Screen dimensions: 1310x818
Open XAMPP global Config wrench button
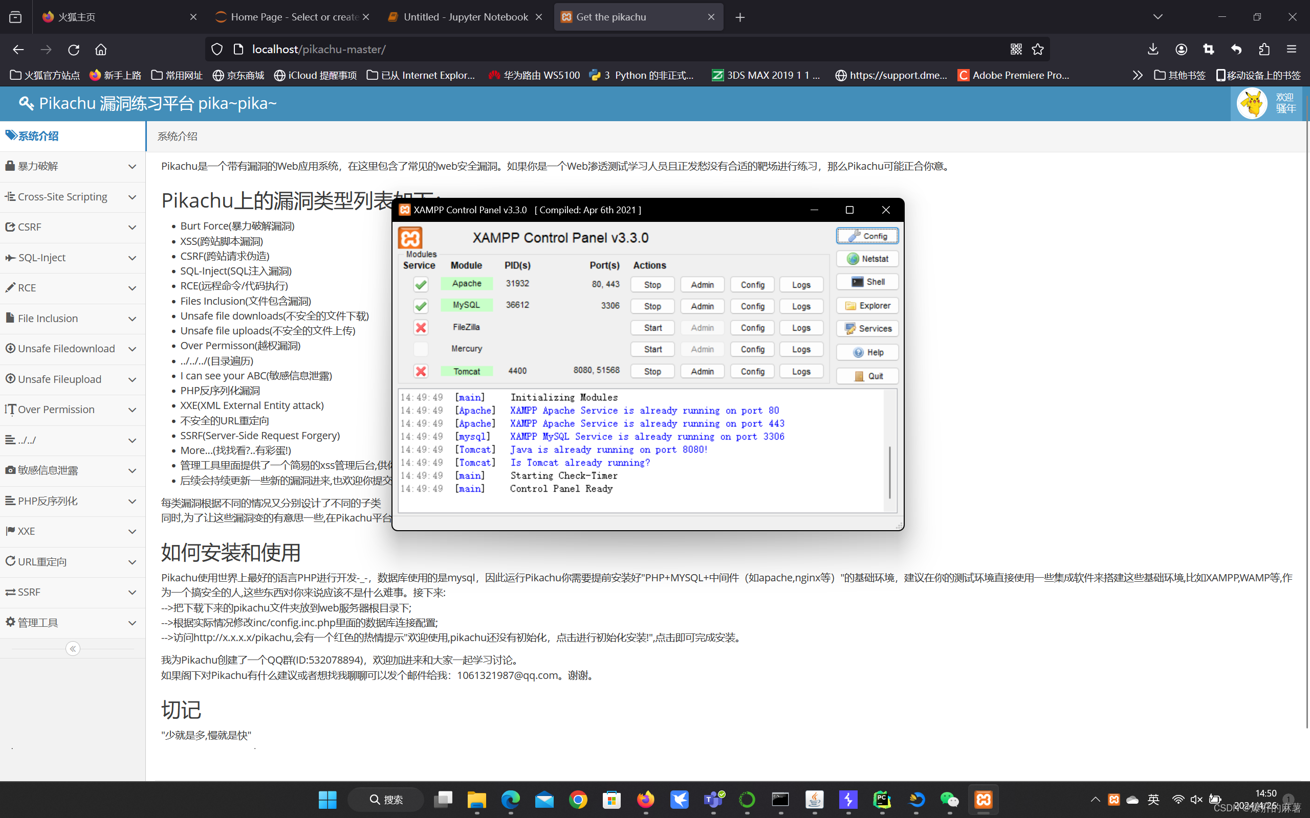click(x=867, y=236)
